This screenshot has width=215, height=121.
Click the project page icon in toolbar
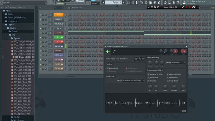150,2
